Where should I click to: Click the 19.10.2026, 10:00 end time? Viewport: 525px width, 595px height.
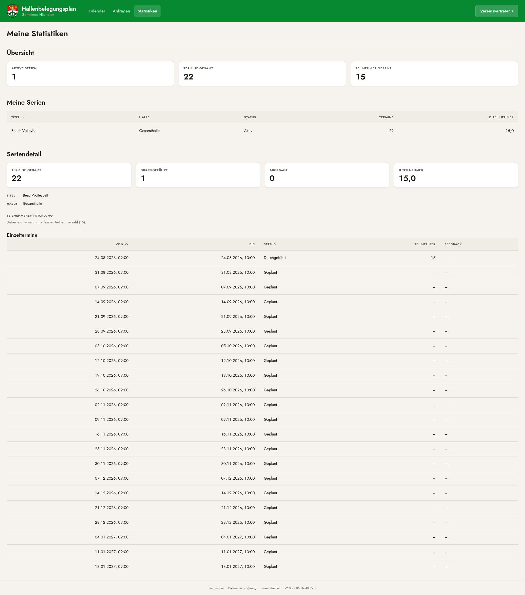238,376
